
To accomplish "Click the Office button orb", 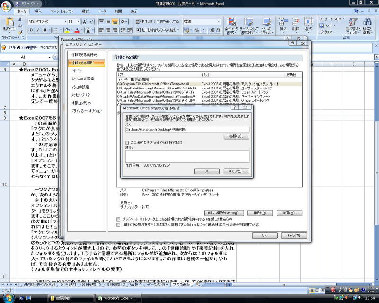I will coord(6,7).
